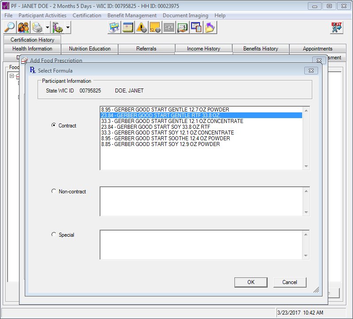Open the dropdown arrow beside the tools icon
Viewport: 353px width, 319px height.
click(68, 27)
